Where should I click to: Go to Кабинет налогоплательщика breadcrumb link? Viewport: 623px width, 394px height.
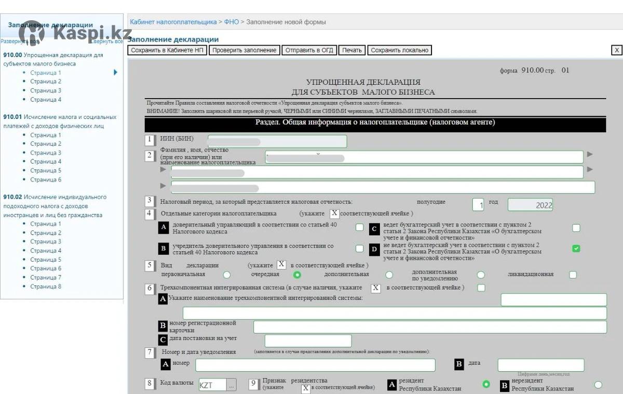click(173, 22)
